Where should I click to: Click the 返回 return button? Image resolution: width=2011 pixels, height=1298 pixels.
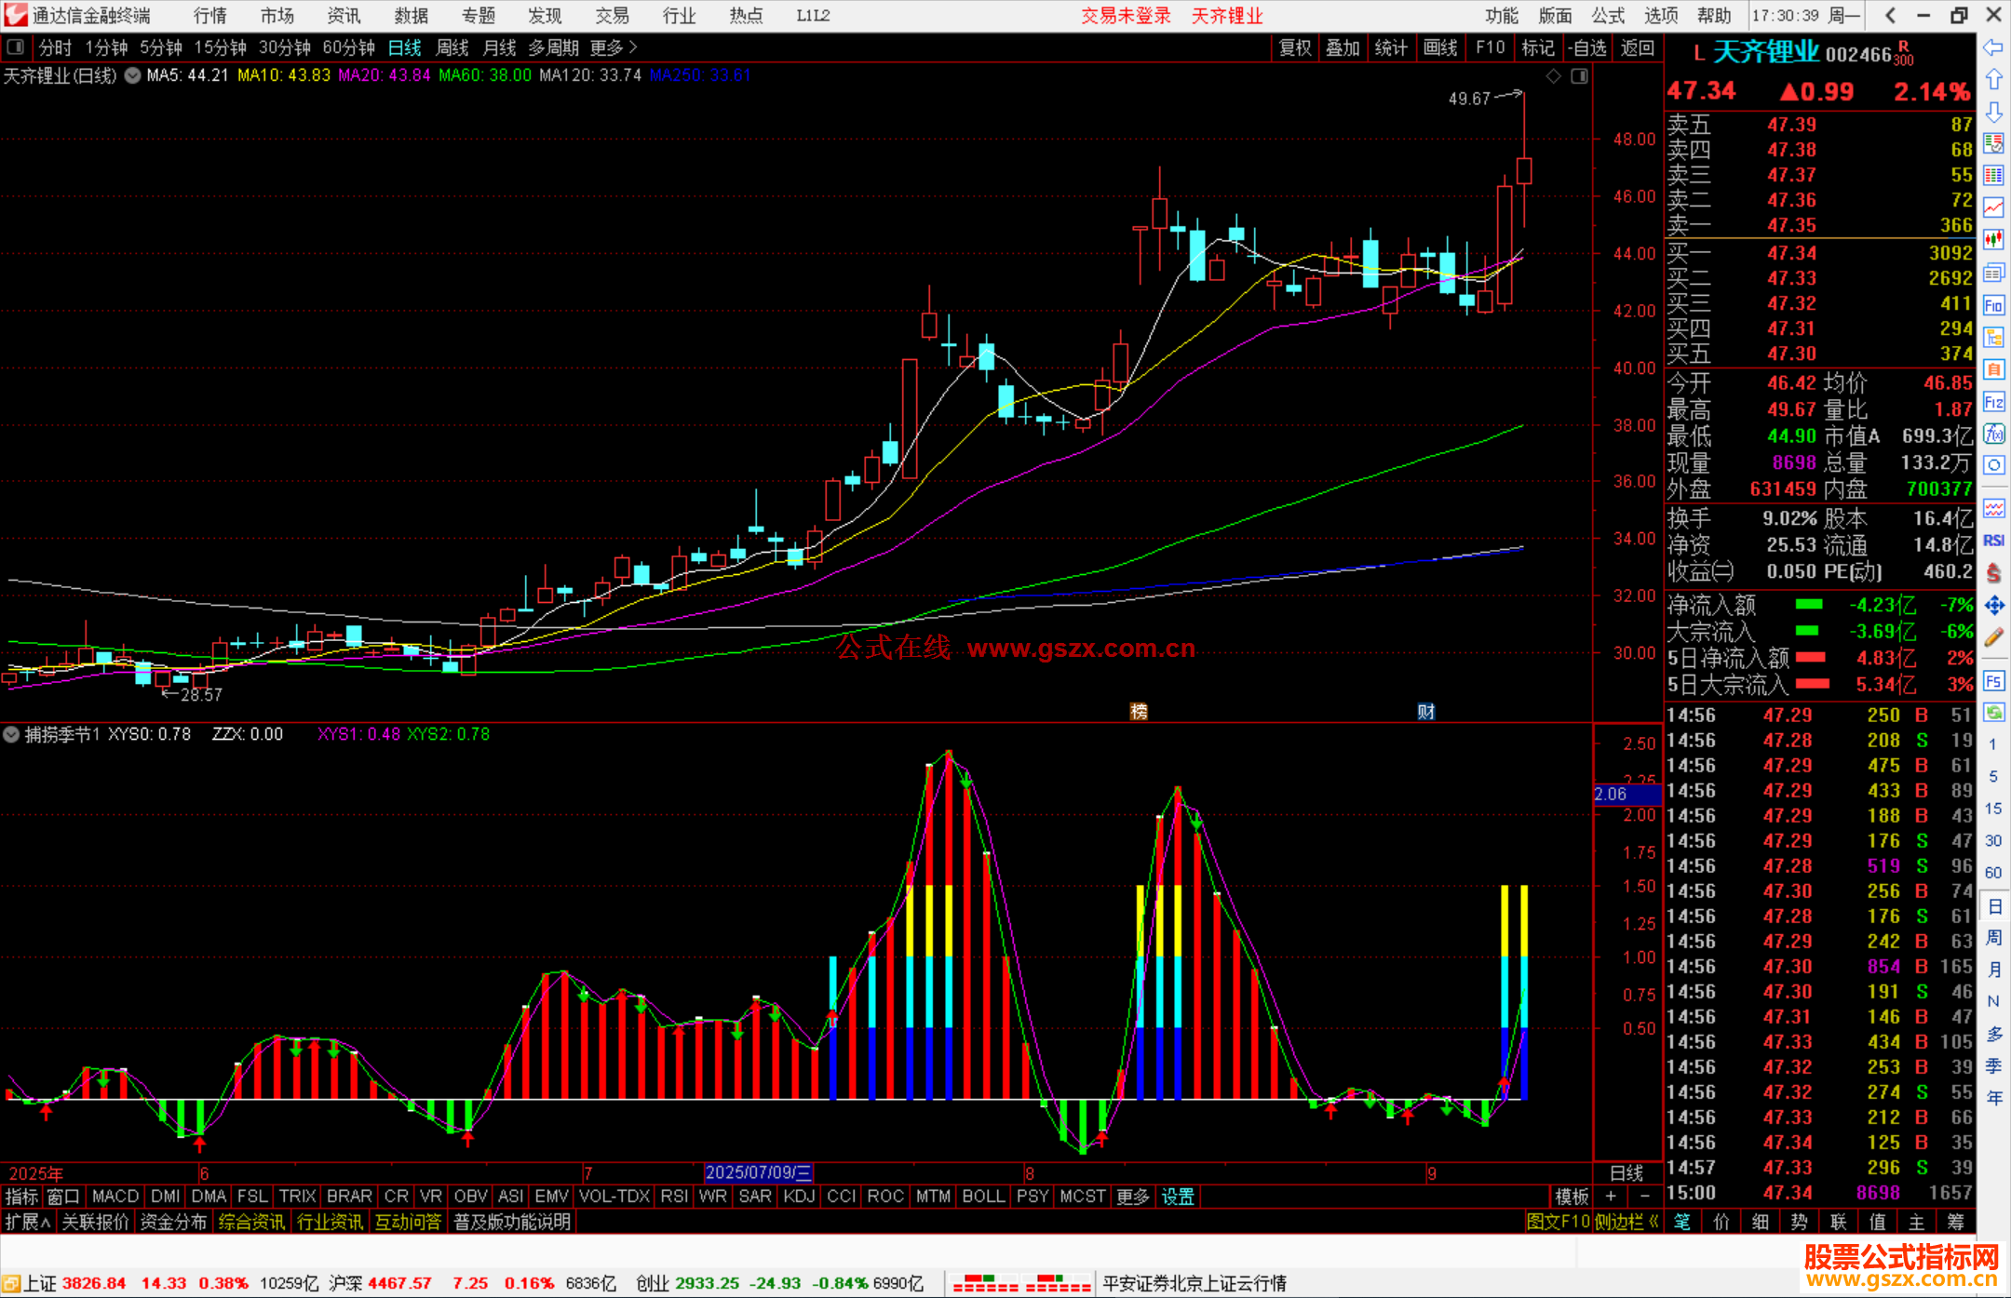[x=1637, y=47]
